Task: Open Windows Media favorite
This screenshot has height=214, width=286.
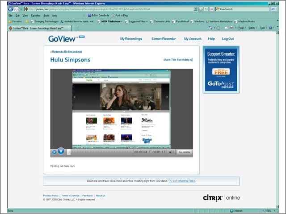Action: (244, 21)
